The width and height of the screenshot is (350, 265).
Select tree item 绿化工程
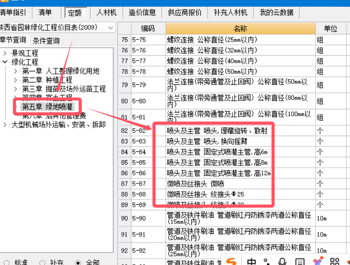(25, 62)
